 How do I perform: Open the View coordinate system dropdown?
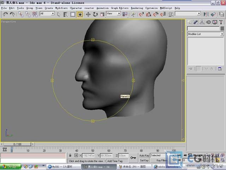point(113,13)
